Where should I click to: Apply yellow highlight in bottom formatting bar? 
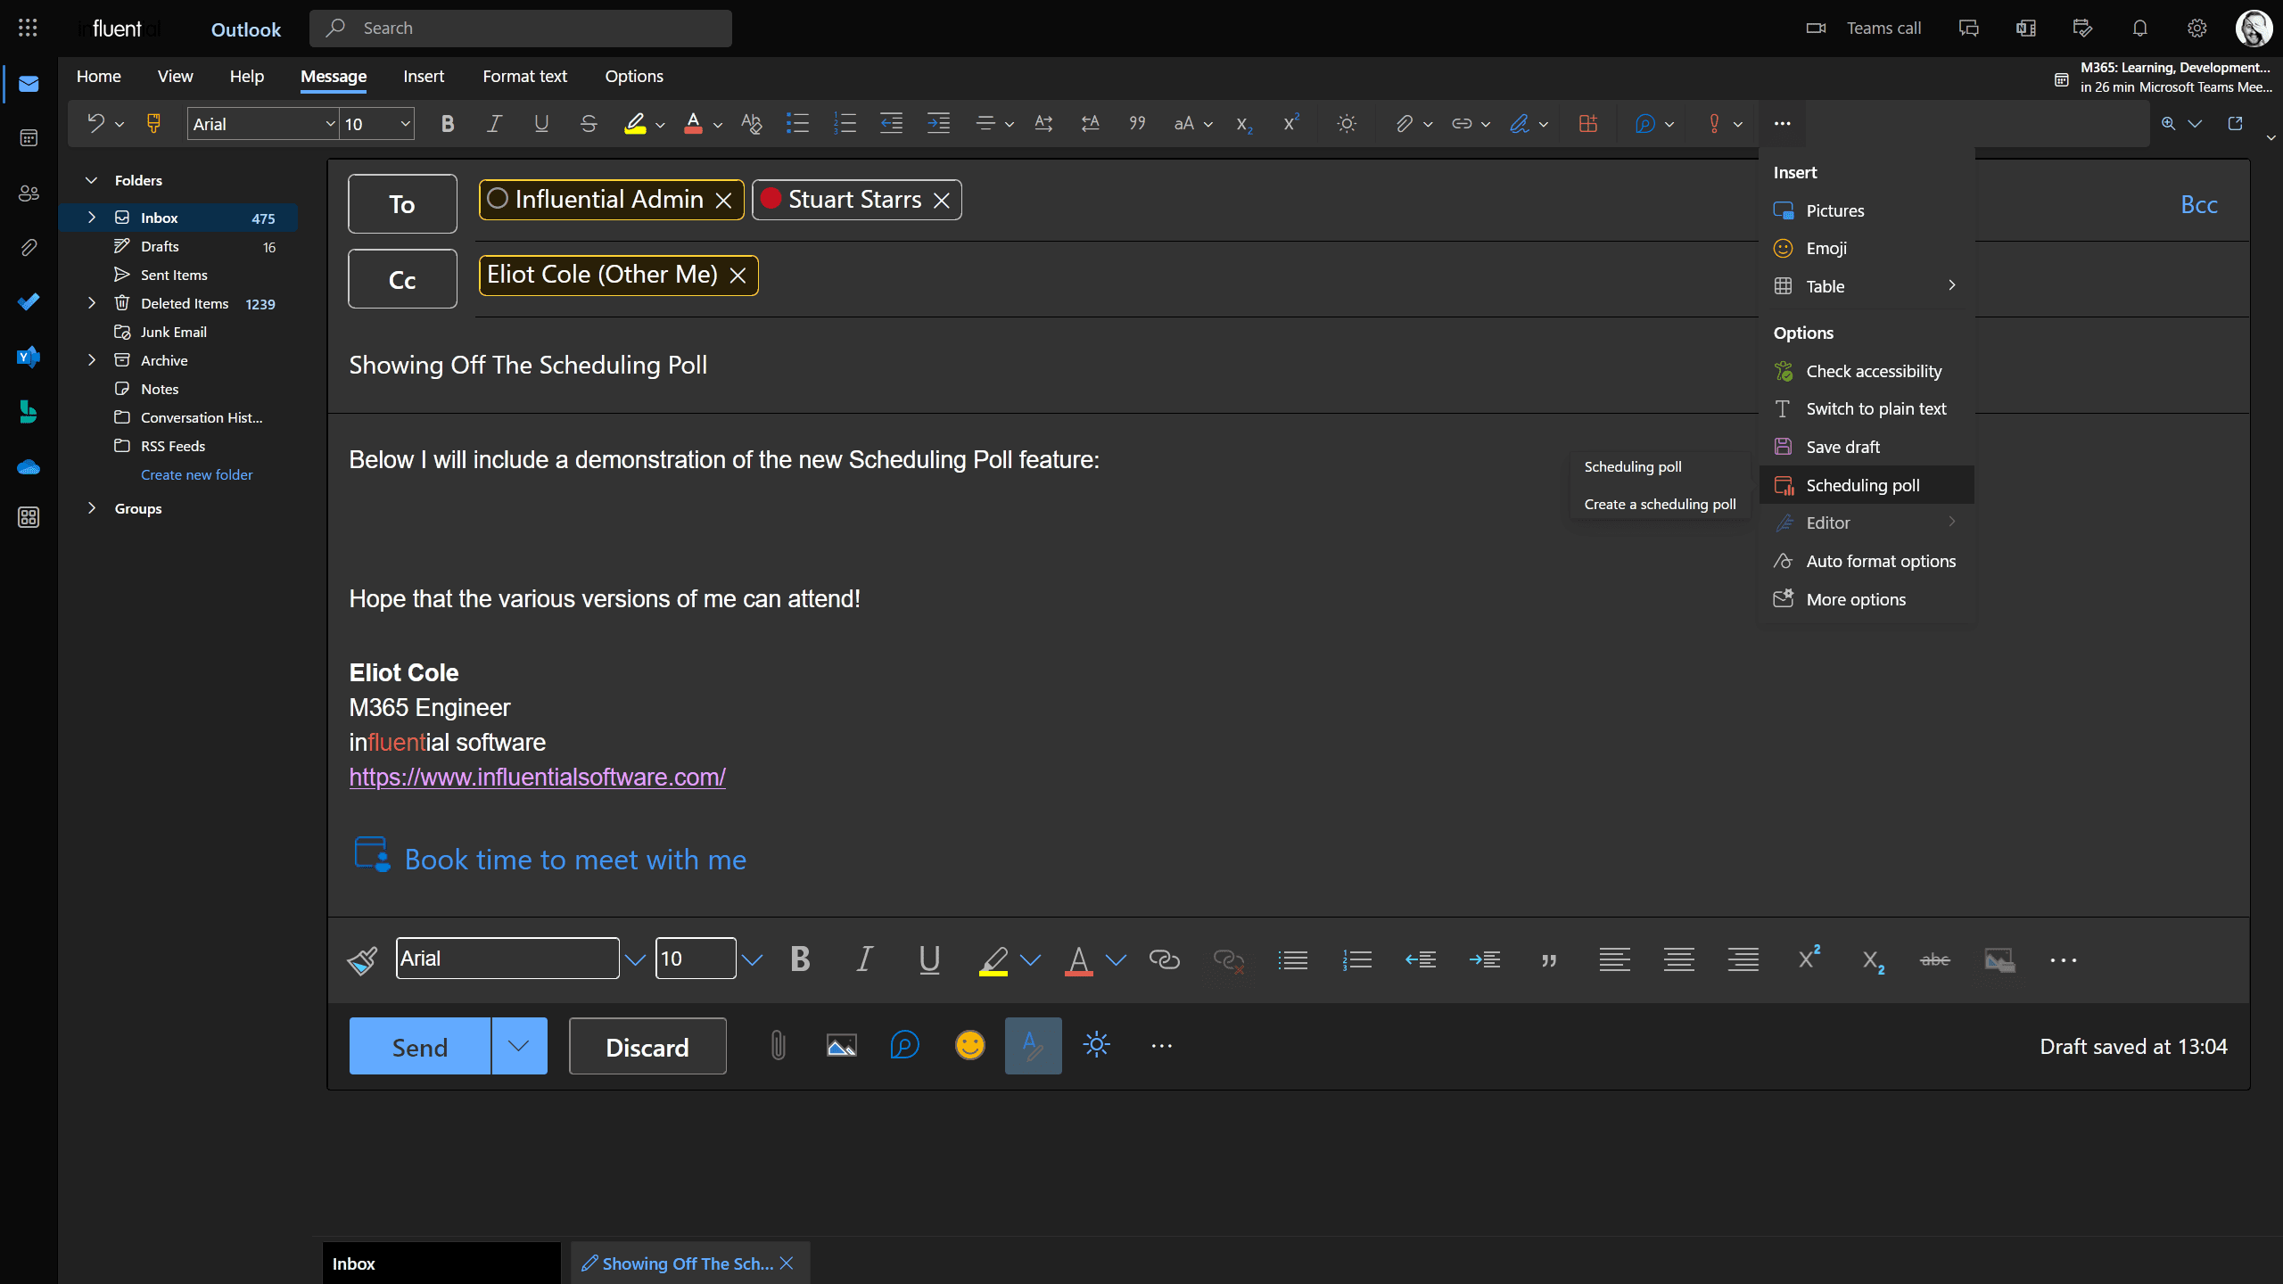[993, 959]
